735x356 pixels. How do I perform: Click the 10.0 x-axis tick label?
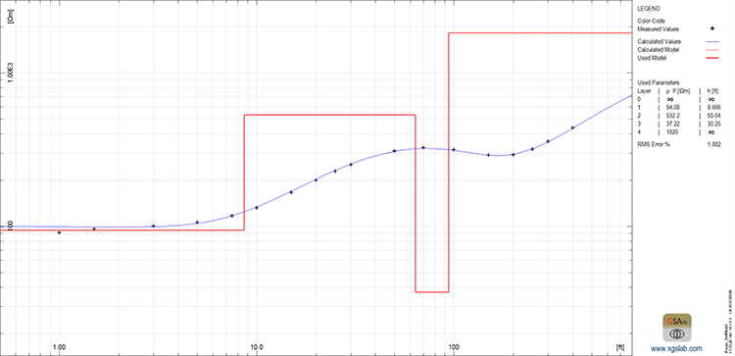[x=257, y=348]
